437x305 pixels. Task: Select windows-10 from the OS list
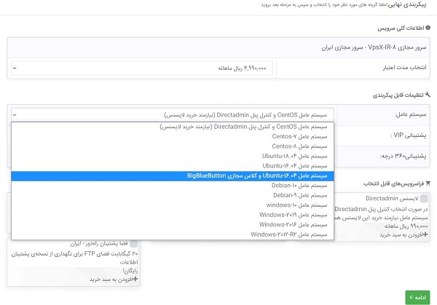(x=173, y=205)
